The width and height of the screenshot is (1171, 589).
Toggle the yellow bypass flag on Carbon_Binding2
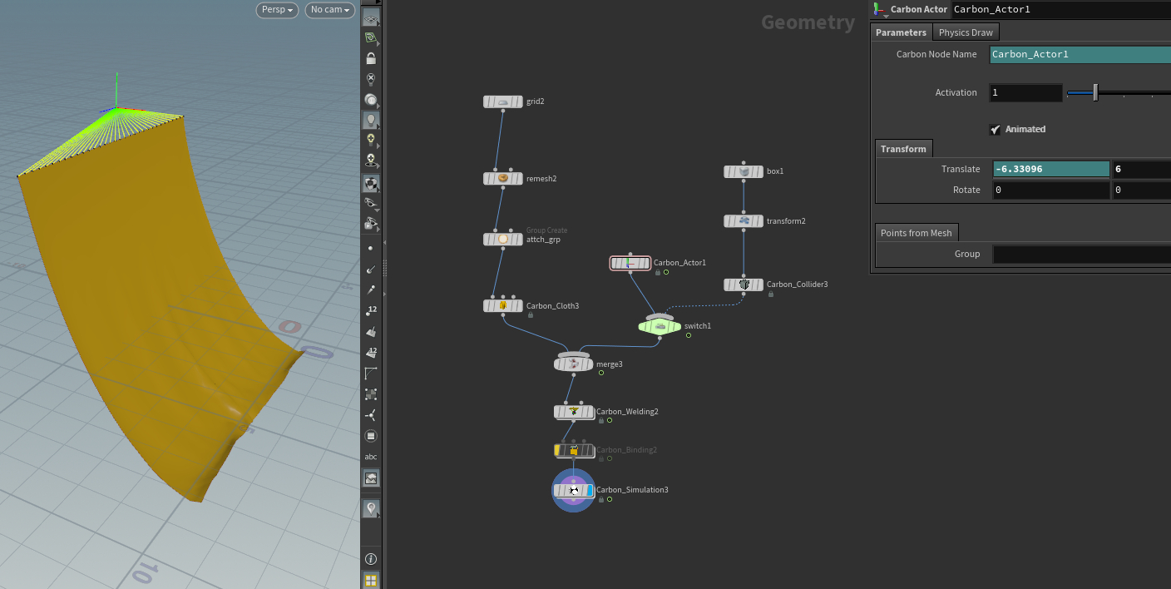point(558,450)
